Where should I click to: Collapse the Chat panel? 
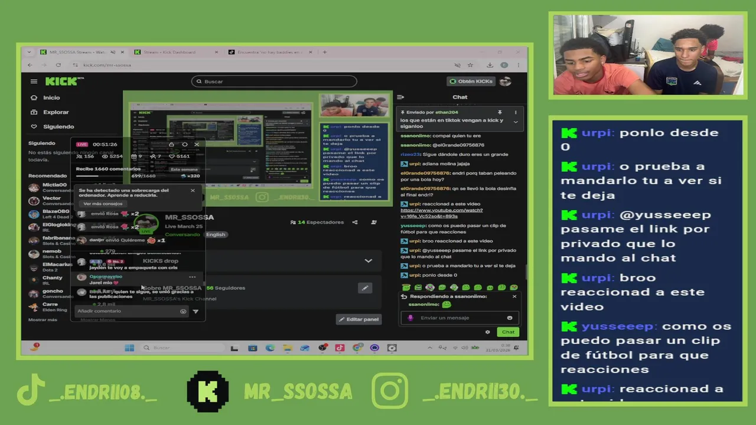coord(400,97)
